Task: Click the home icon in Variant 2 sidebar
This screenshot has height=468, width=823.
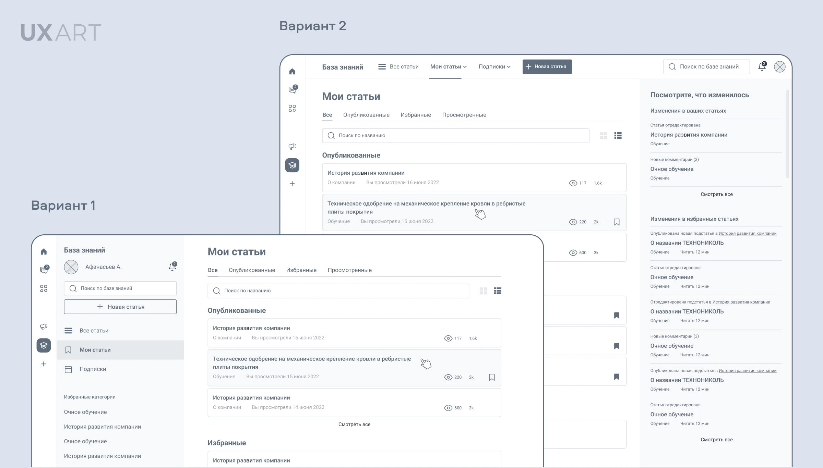Action: click(x=292, y=72)
